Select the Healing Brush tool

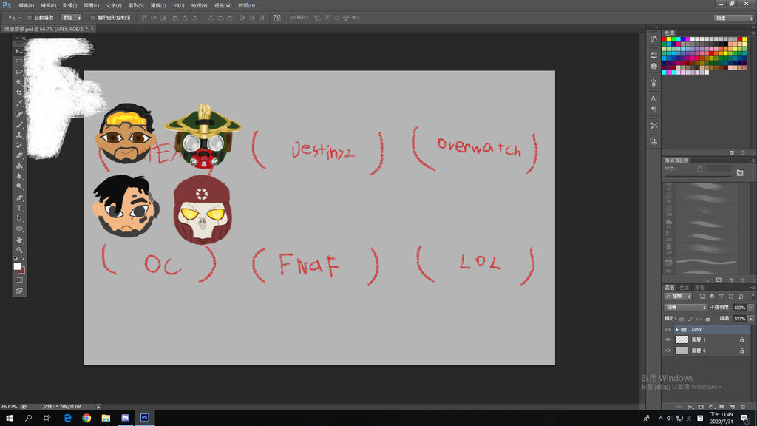click(x=18, y=115)
